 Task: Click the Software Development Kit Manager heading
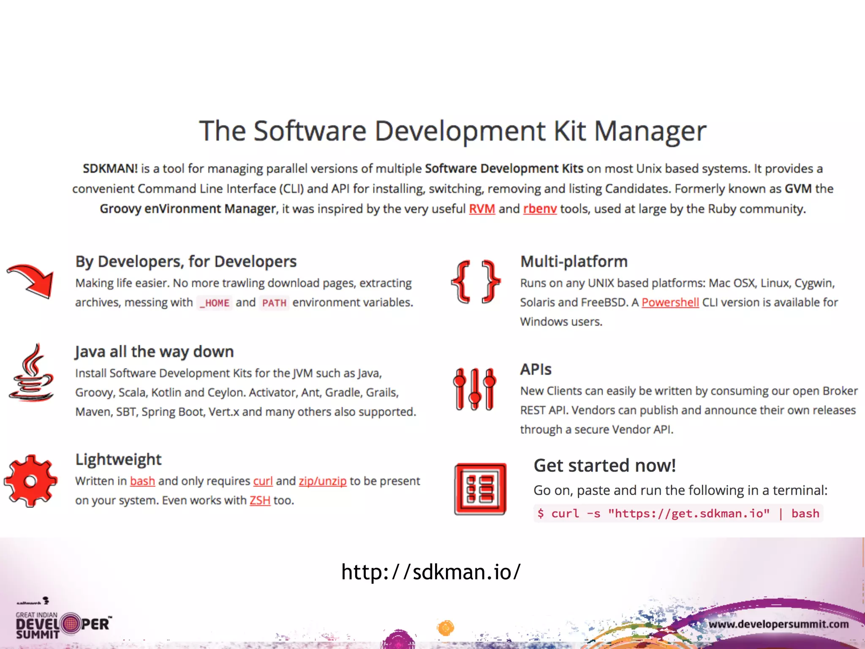click(452, 131)
